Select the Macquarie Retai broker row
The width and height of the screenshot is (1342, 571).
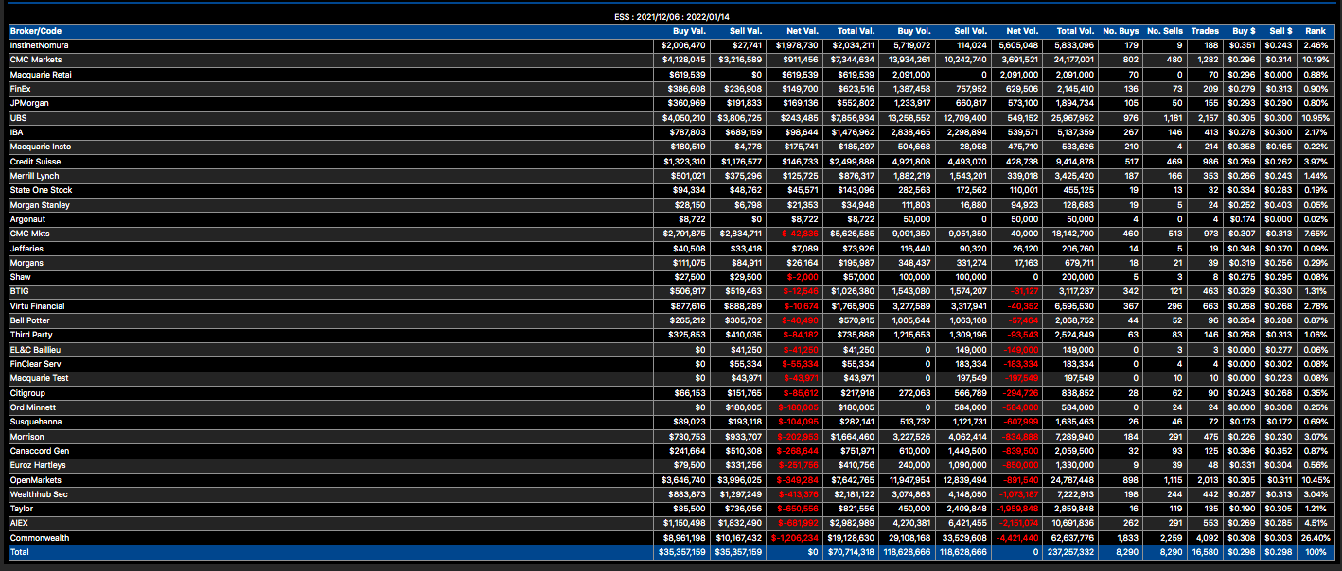670,74
